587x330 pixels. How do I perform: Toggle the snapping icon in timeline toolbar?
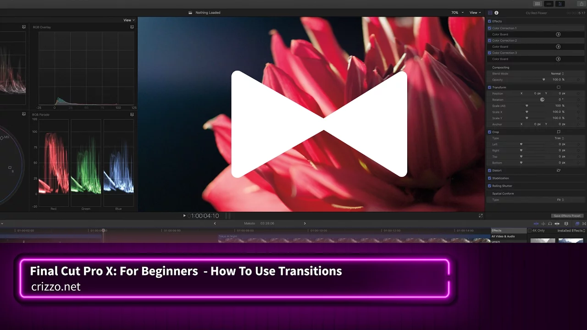[x=557, y=224]
